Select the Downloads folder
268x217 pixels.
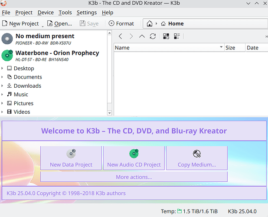(x=24, y=85)
